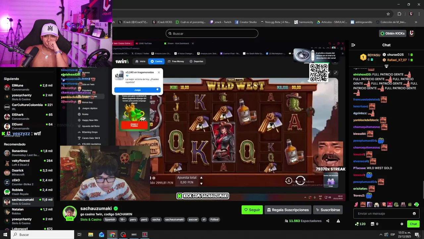Open Outlook from the taskbar

coord(102,235)
